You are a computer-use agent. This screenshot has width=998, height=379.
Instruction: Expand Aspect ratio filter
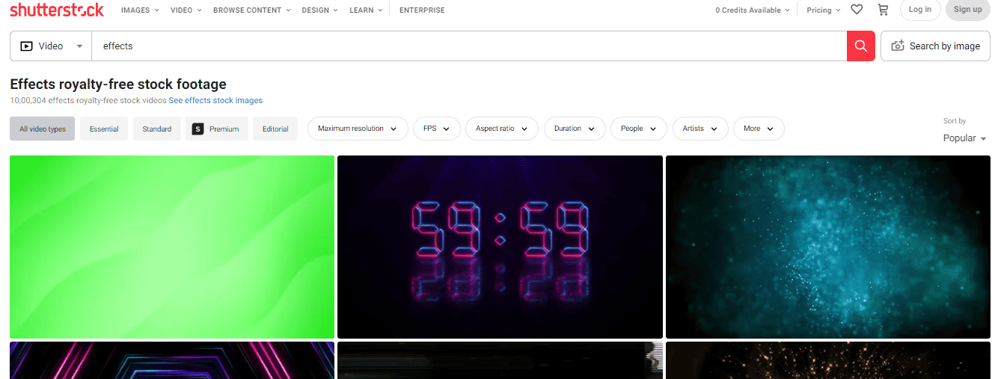[502, 129]
